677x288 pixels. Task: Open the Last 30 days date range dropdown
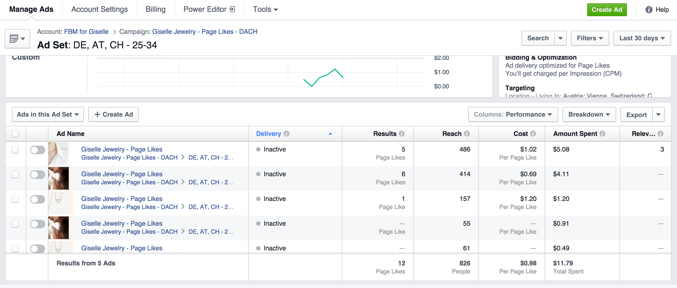(x=642, y=38)
